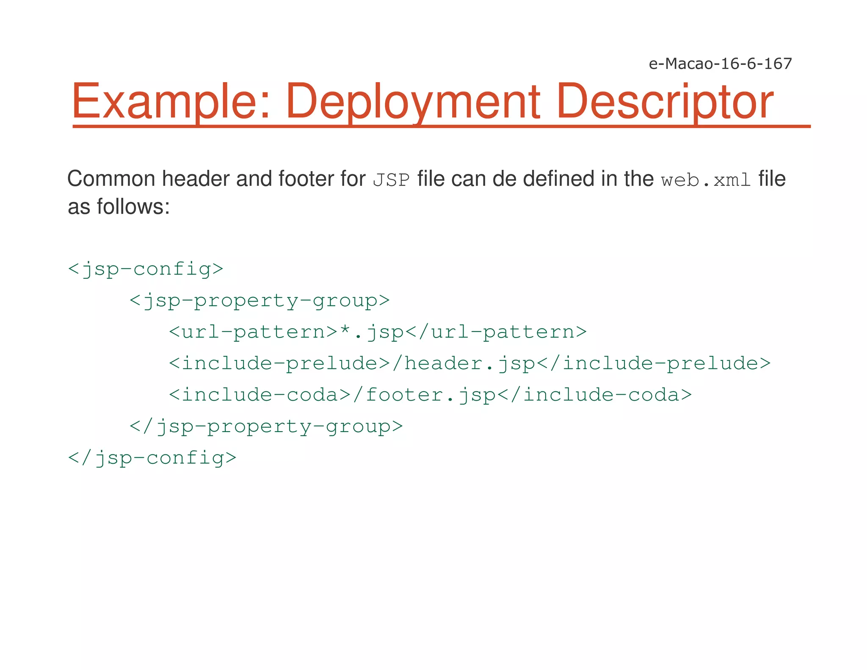Click the '/footer.jsp' text in the code
The image size is (867, 670).
(424, 395)
